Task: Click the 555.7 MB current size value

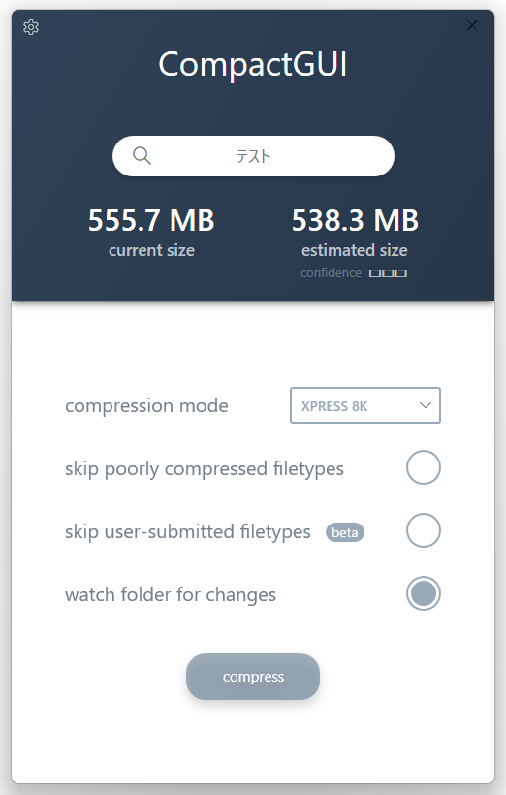Action: [151, 220]
